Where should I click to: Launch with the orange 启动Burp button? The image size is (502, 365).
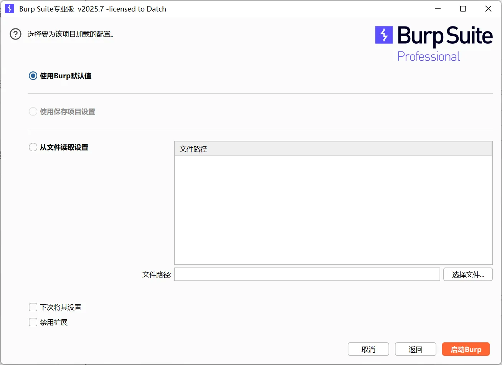(466, 349)
